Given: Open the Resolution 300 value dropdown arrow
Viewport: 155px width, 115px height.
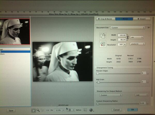Looking at the screenshot, I should (x=125, y=45).
